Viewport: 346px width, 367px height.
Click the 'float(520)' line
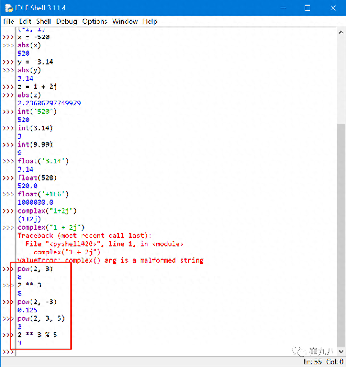37,178
